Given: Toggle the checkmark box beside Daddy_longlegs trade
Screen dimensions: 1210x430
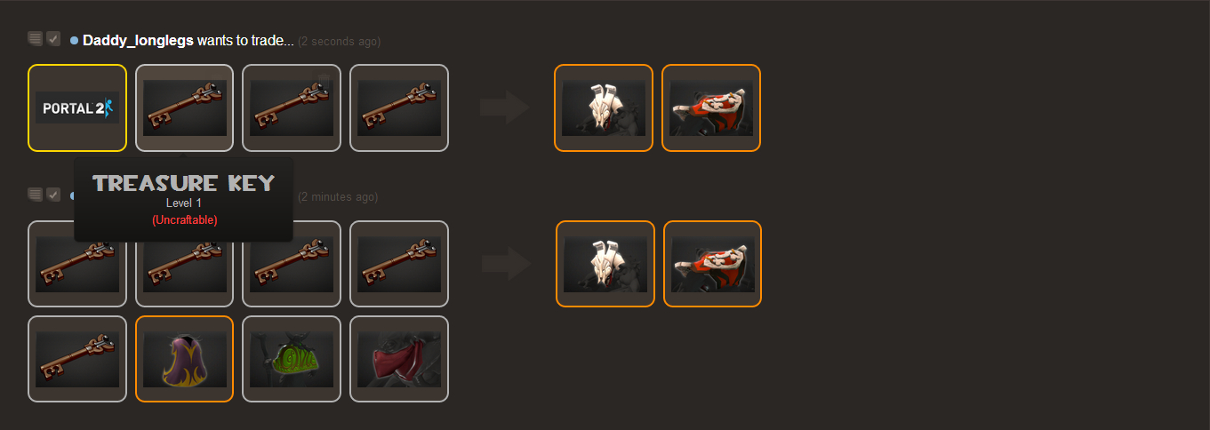Looking at the screenshot, I should pos(53,39).
